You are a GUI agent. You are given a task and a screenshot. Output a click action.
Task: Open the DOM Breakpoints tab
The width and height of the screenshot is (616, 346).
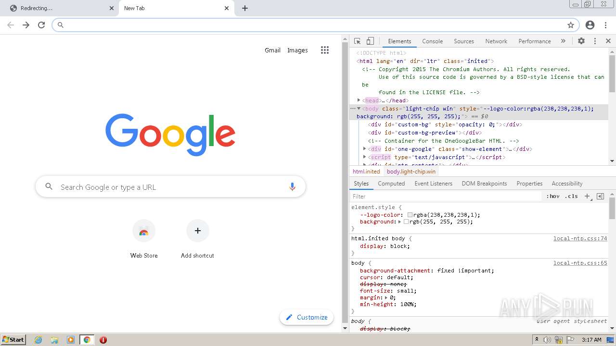click(x=484, y=184)
